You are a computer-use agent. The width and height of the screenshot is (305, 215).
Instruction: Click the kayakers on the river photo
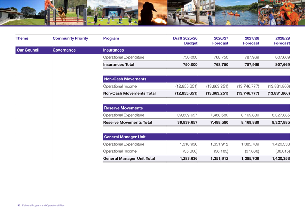pyautogui.click(x=236, y=13)
